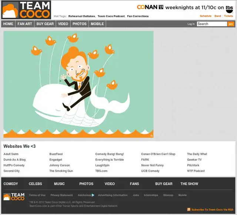Visit the Dumb As A Blog link
This screenshot has height=215, width=237.
[14, 159]
